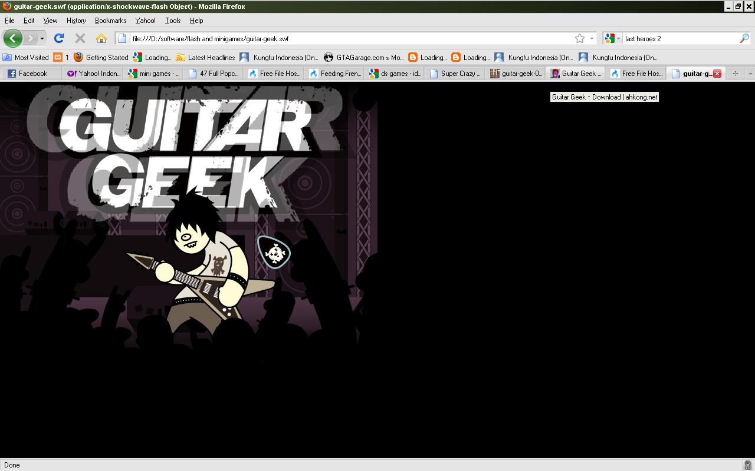Switch to the guitar-geek-0 tab
Image resolution: width=755 pixels, height=471 pixels.
[516, 74]
